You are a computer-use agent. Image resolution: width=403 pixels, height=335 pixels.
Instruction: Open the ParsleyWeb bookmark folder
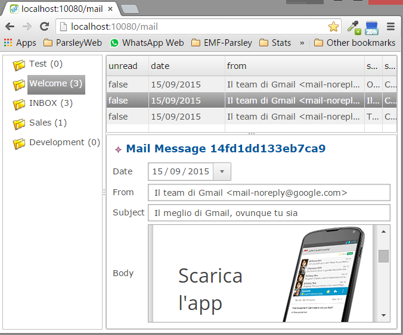click(x=73, y=43)
